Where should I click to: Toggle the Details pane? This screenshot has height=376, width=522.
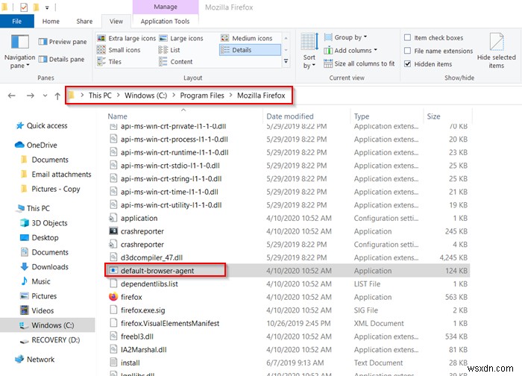62,59
